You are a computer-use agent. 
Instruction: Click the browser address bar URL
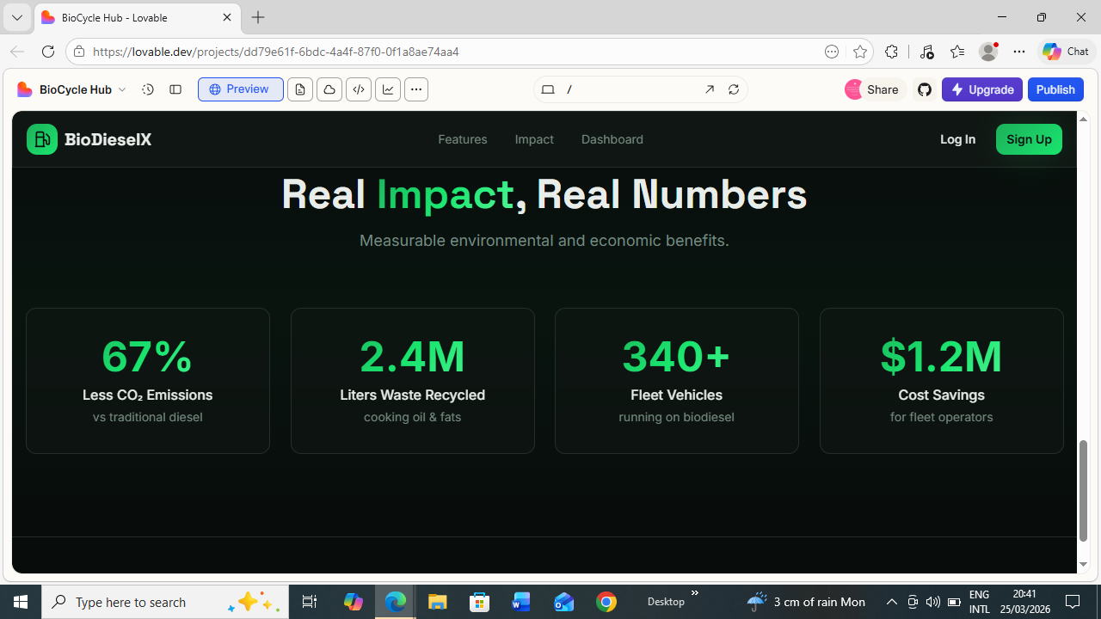[x=275, y=52]
